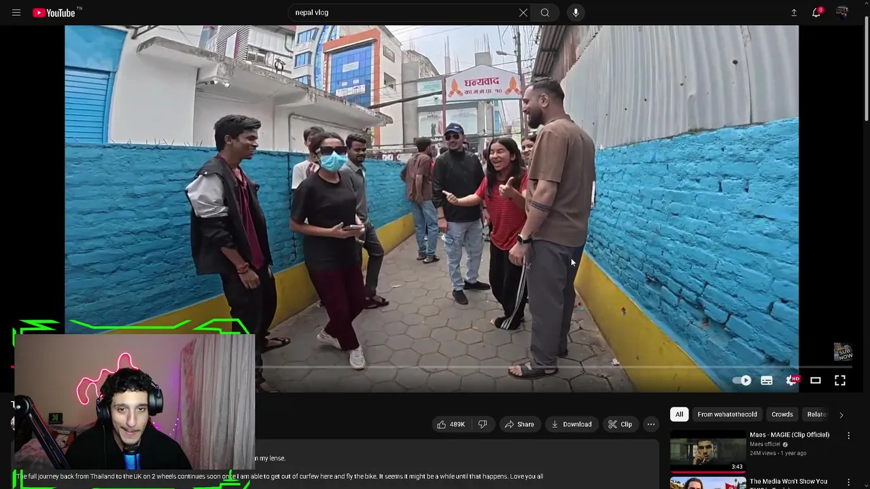This screenshot has width=870, height=489.
Task: Enter full screen mode
Action: tap(840, 380)
